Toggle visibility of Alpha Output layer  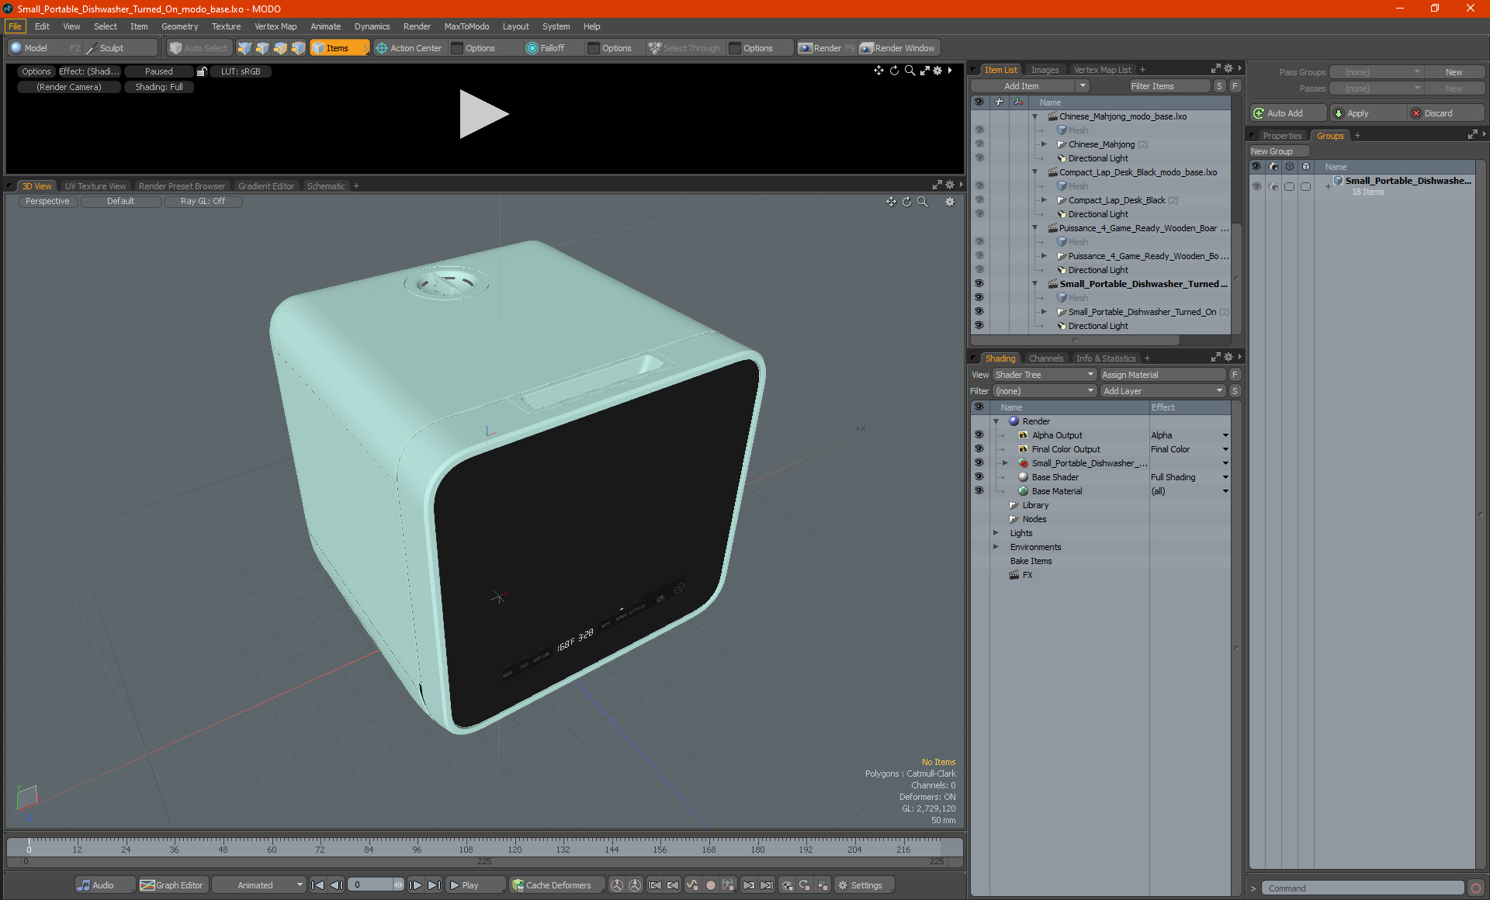(x=979, y=435)
